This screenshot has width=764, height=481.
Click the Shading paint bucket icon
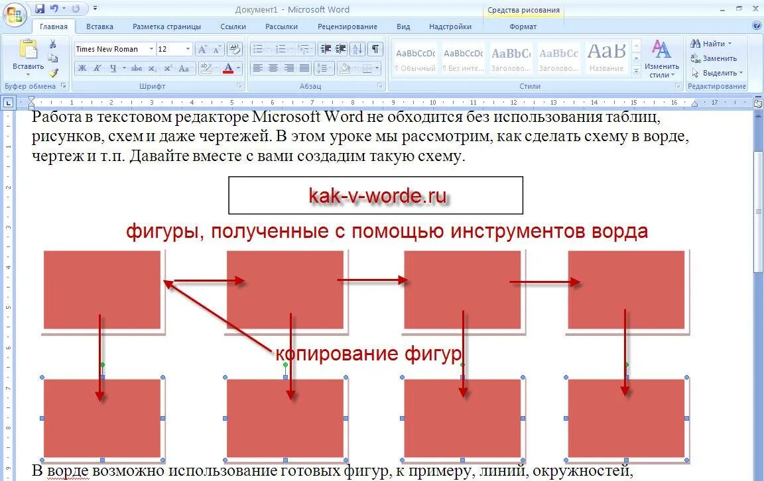click(x=344, y=68)
